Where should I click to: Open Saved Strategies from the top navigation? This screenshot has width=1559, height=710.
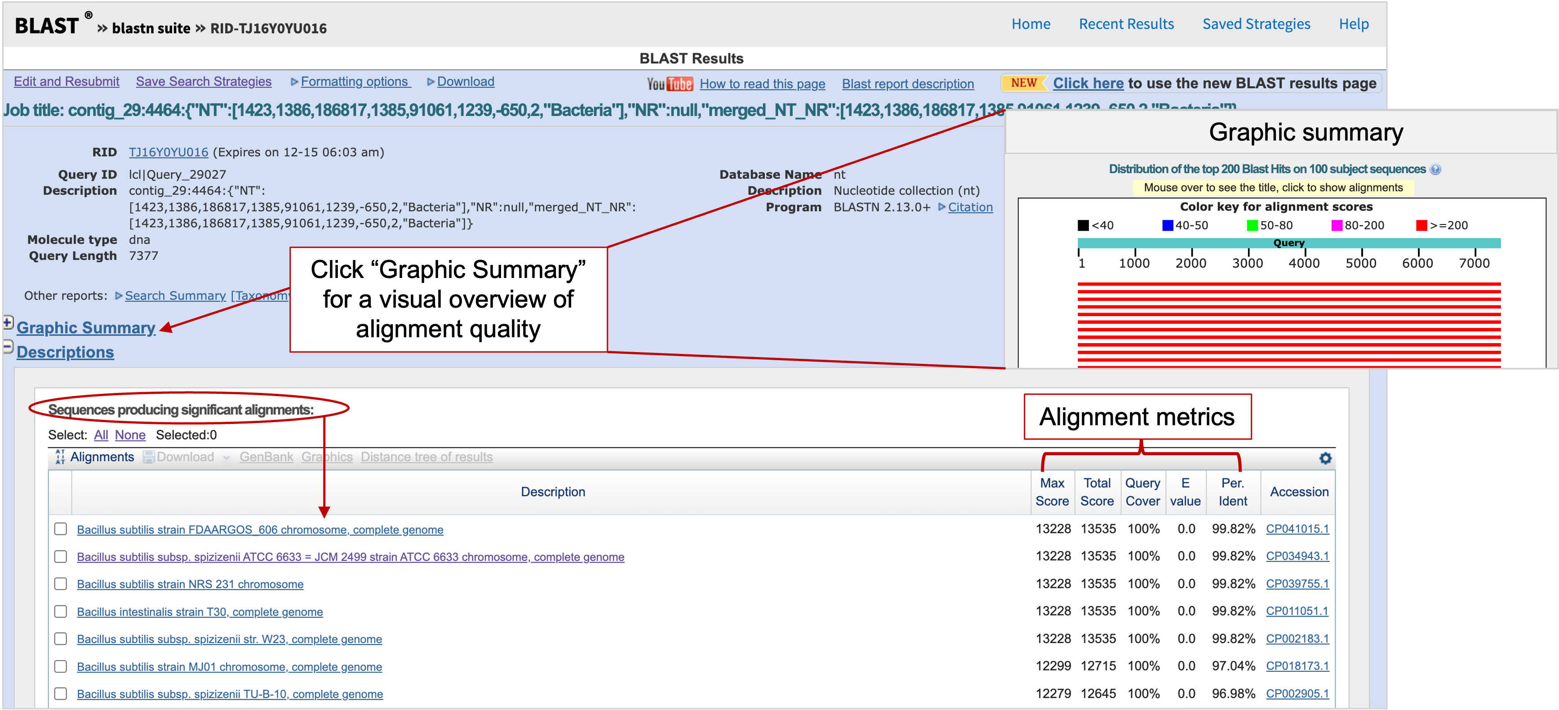[x=1257, y=24]
